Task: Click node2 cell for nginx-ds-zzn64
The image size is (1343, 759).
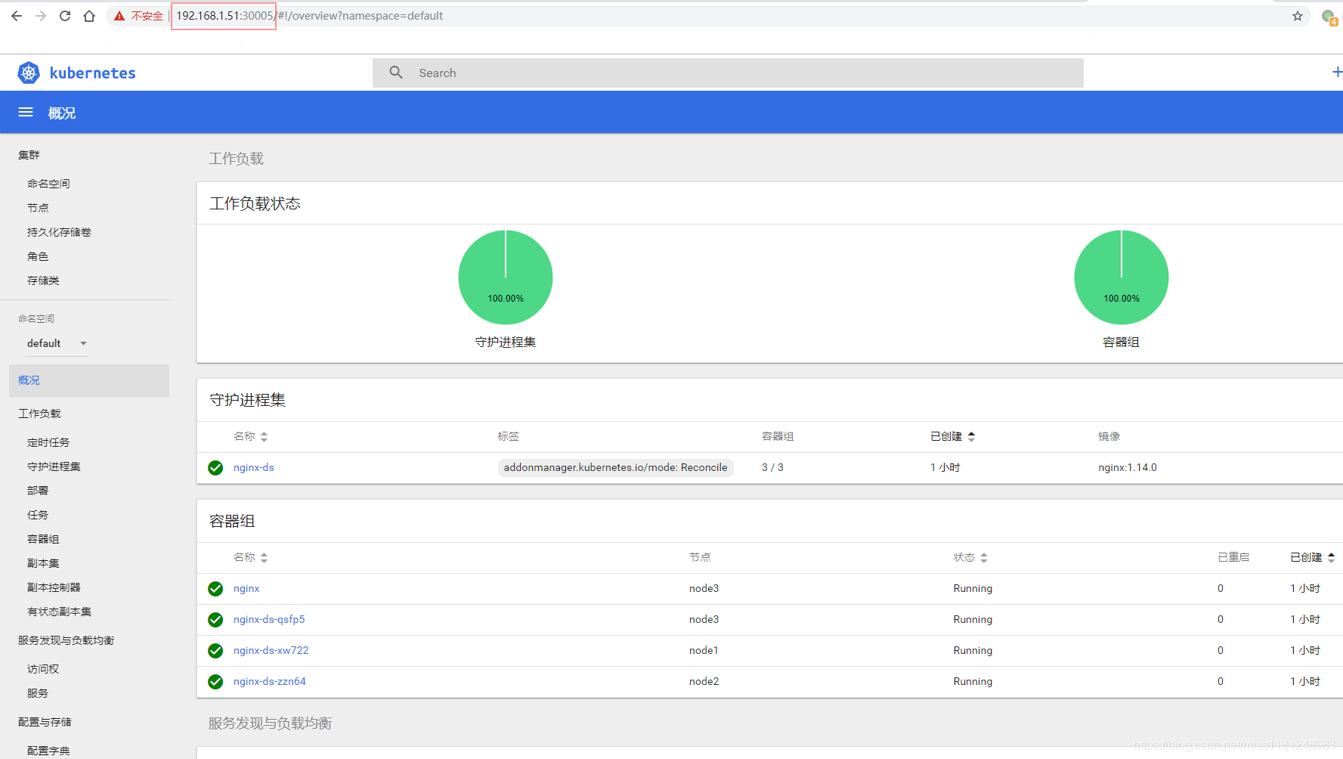Action: 704,682
